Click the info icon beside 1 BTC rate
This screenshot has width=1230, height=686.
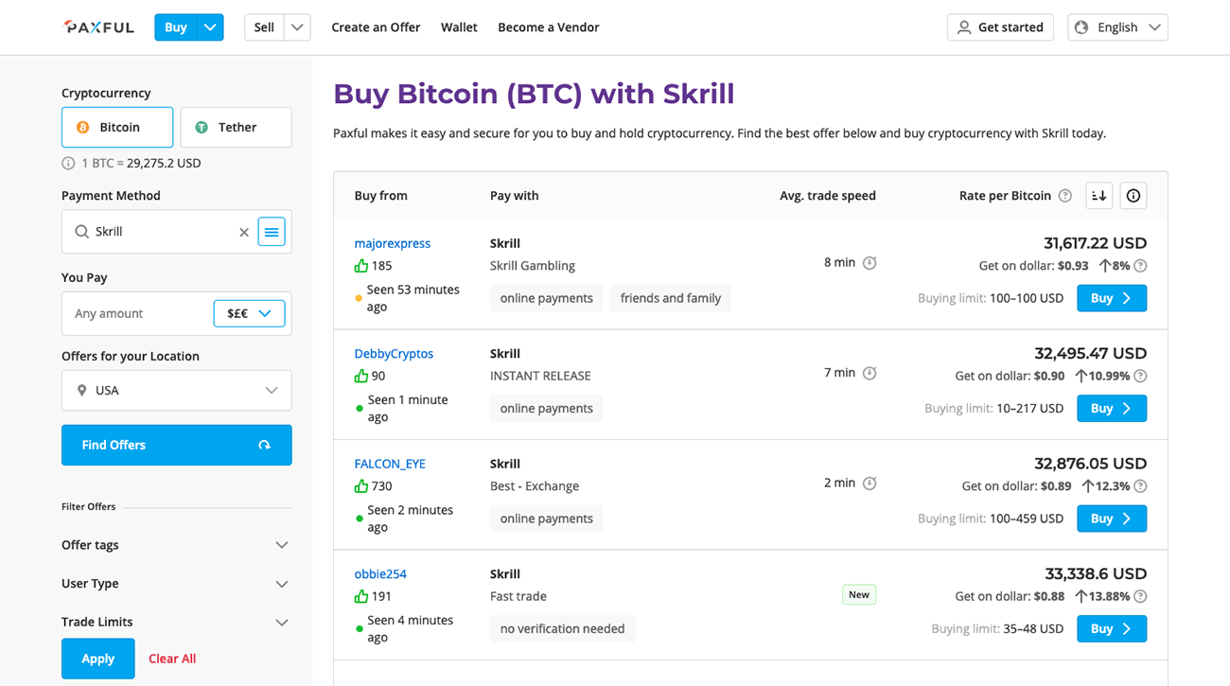click(68, 163)
